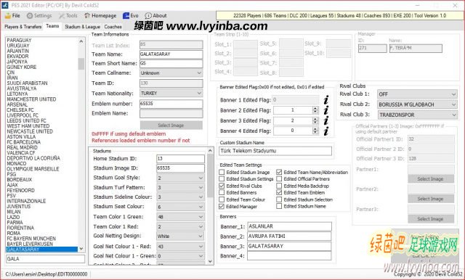Open the Homepage link in toolbar
The width and height of the screenshot is (465, 280).
click(100, 16)
